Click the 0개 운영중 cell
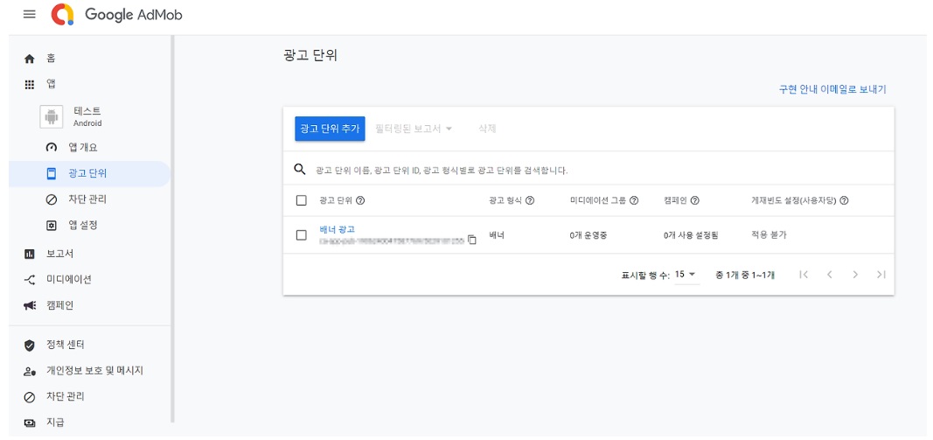933x440 pixels. 588,235
